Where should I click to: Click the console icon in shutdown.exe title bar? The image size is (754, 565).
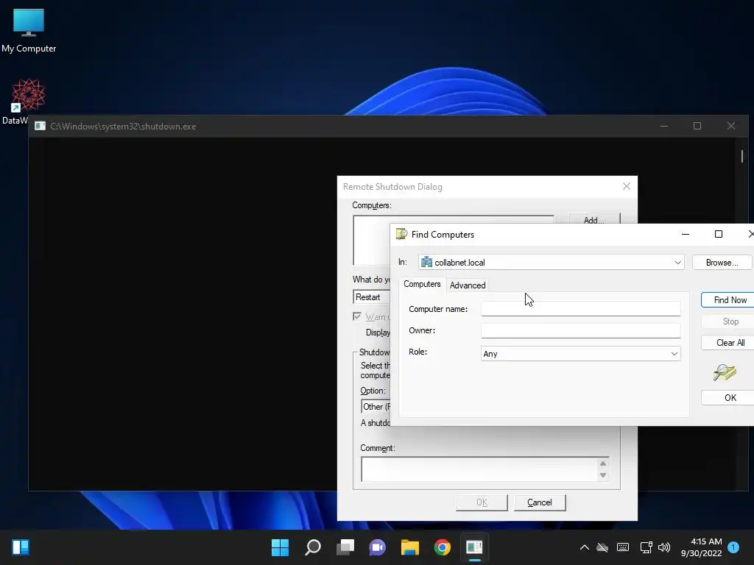tap(40, 126)
